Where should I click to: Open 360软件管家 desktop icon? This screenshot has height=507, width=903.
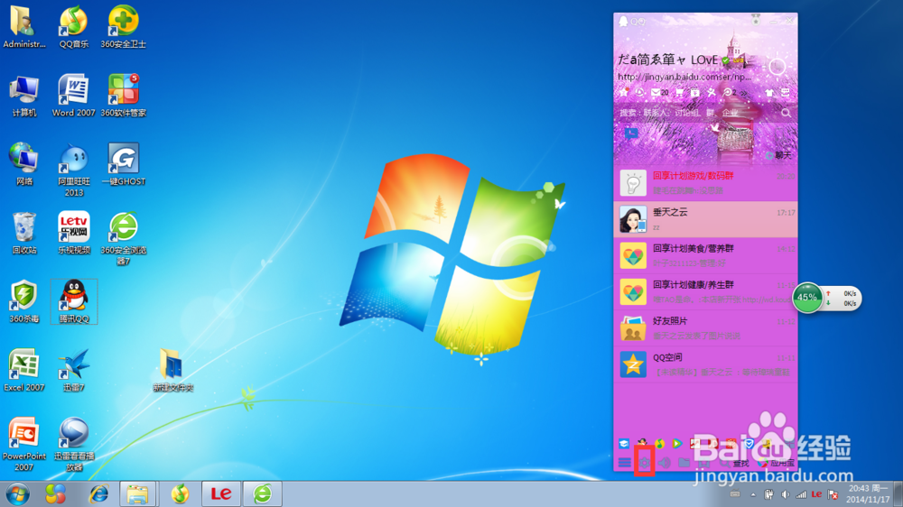click(x=123, y=95)
